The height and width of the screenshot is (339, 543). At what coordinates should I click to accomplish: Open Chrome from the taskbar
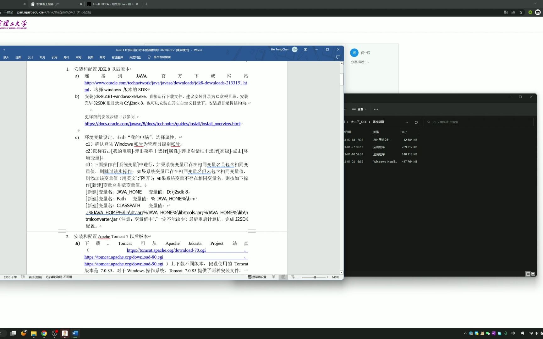point(44,333)
